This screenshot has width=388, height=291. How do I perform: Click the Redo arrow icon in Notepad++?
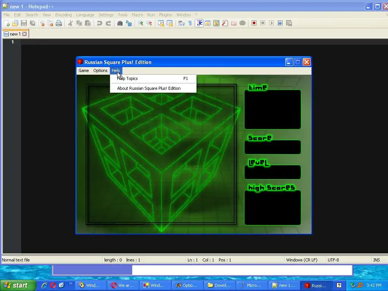point(108,23)
